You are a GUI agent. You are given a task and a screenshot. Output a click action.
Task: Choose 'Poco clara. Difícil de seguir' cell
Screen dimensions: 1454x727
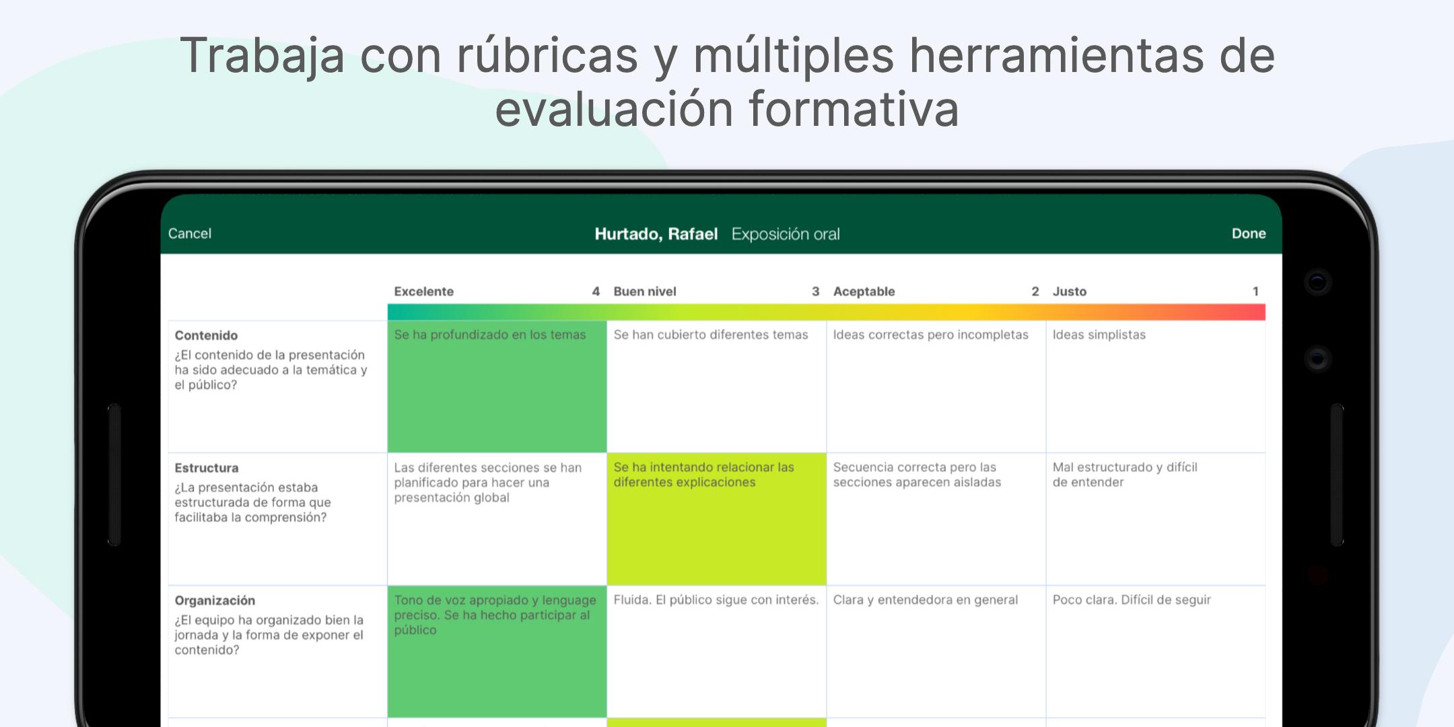pyautogui.click(x=1155, y=652)
